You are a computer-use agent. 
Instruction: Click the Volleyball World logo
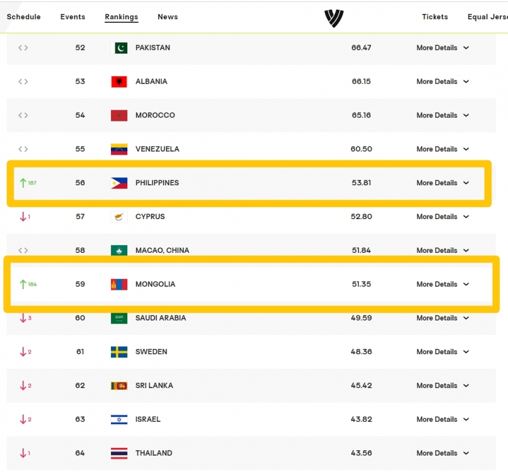click(x=334, y=18)
